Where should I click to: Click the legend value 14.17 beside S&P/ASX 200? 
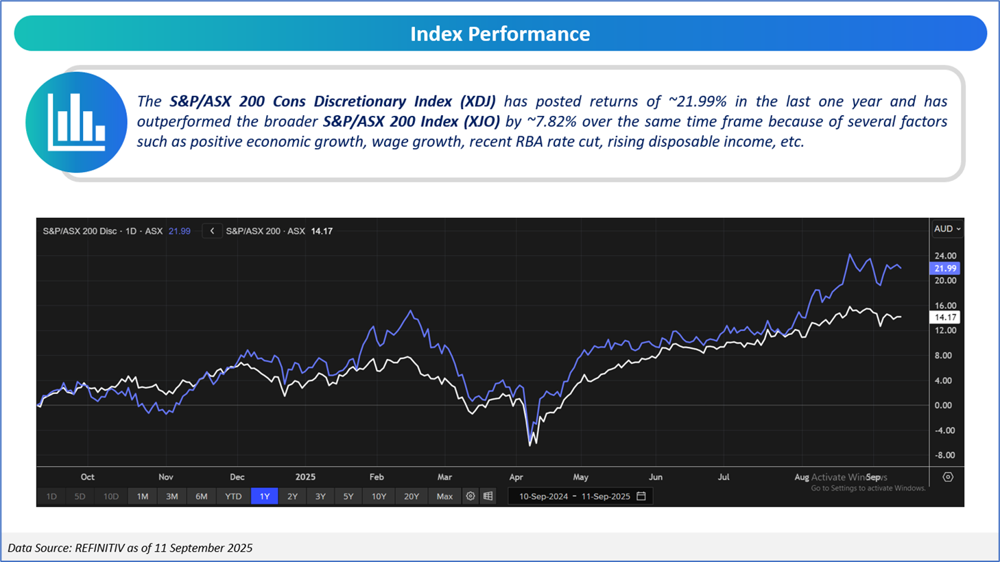pyautogui.click(x=322, y=231)
